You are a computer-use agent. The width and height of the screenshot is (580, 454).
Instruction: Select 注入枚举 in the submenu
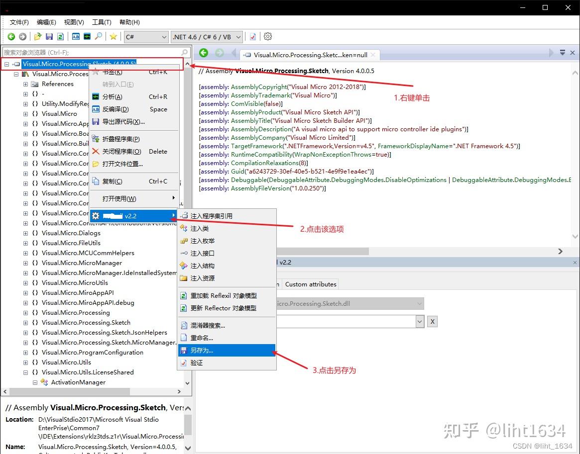(x=227, y=241)
